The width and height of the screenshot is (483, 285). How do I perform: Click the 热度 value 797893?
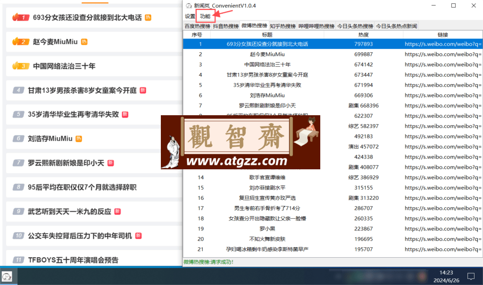tap(364, 44)
